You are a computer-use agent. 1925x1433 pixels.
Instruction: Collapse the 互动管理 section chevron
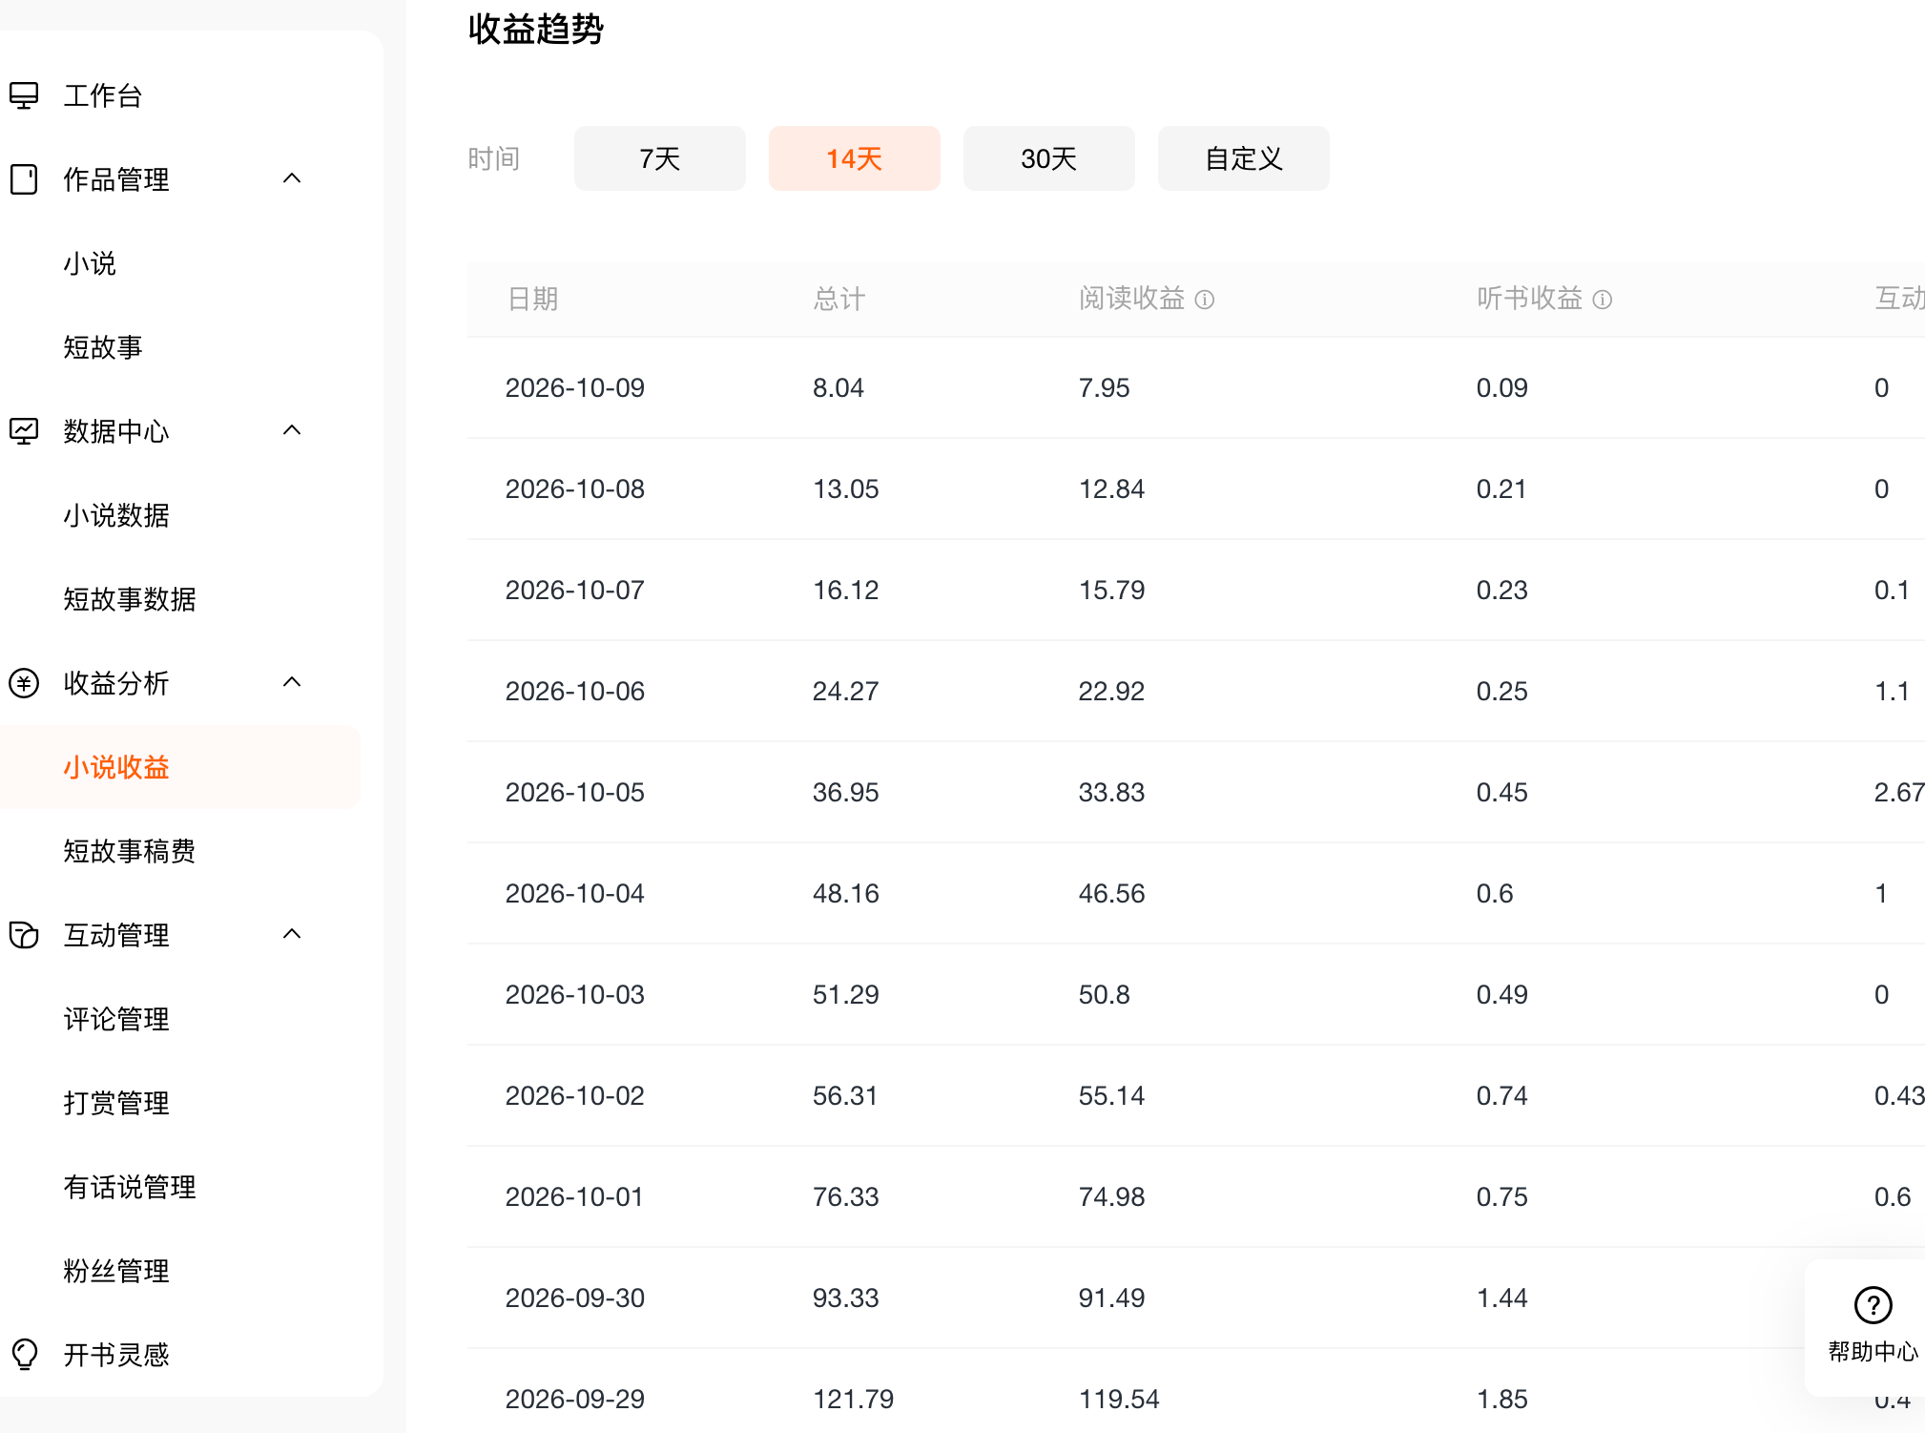292,934
